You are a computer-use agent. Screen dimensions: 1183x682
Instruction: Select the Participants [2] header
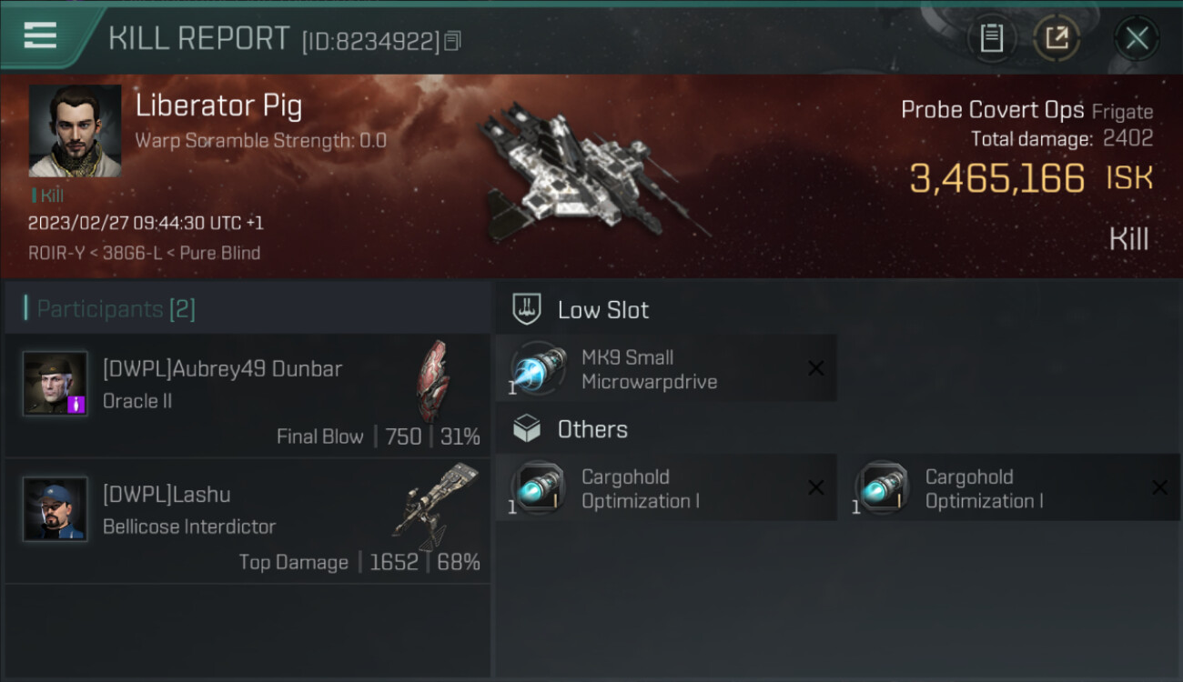pos(116,309)
